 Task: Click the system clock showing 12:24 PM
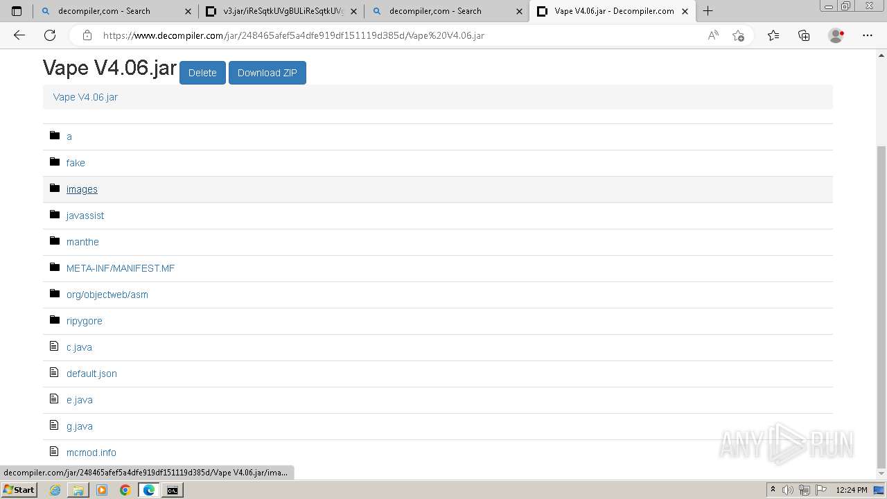pyautogui.click(x=852, y=490)
